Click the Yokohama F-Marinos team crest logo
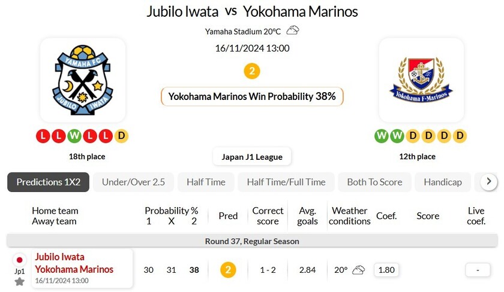The height and width of the screenshot is (292, 504). tap(421, 80)
